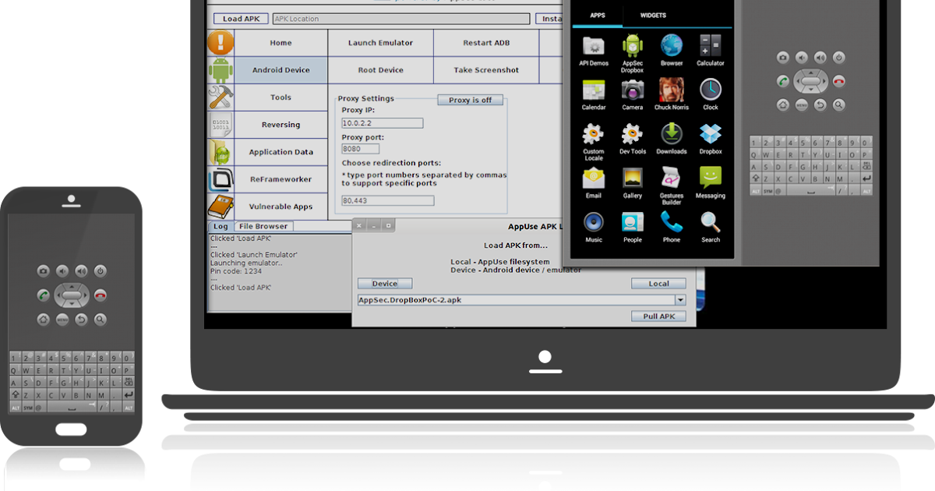Viewport: 935px width, 491px height.
Task: Open the Home section in the AppUse menu
Action: (280, 43)
